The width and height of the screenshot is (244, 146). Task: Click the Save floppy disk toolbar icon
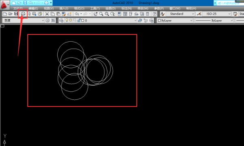tap(16, 14)
